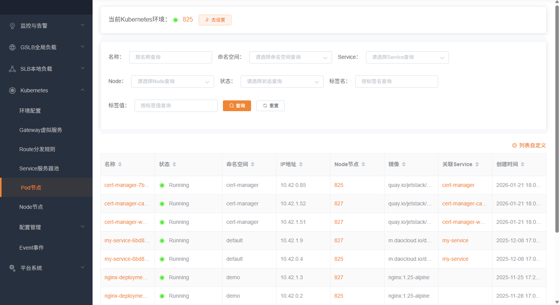Open the 命名空间 namespace dropdown

[x=290, y=57]
